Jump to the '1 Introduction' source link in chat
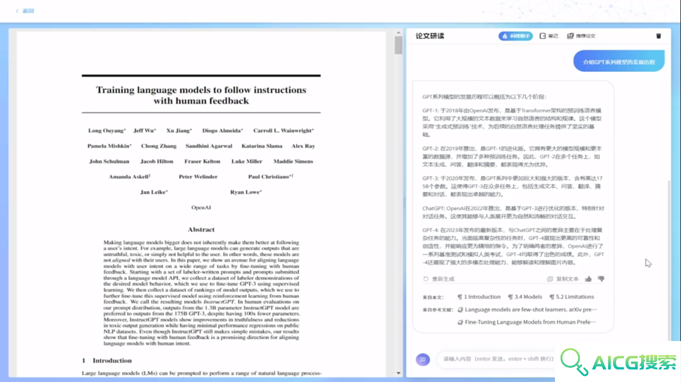Viewport: 681px width, 382px height. pyautogui.click(x=479, y=297)
